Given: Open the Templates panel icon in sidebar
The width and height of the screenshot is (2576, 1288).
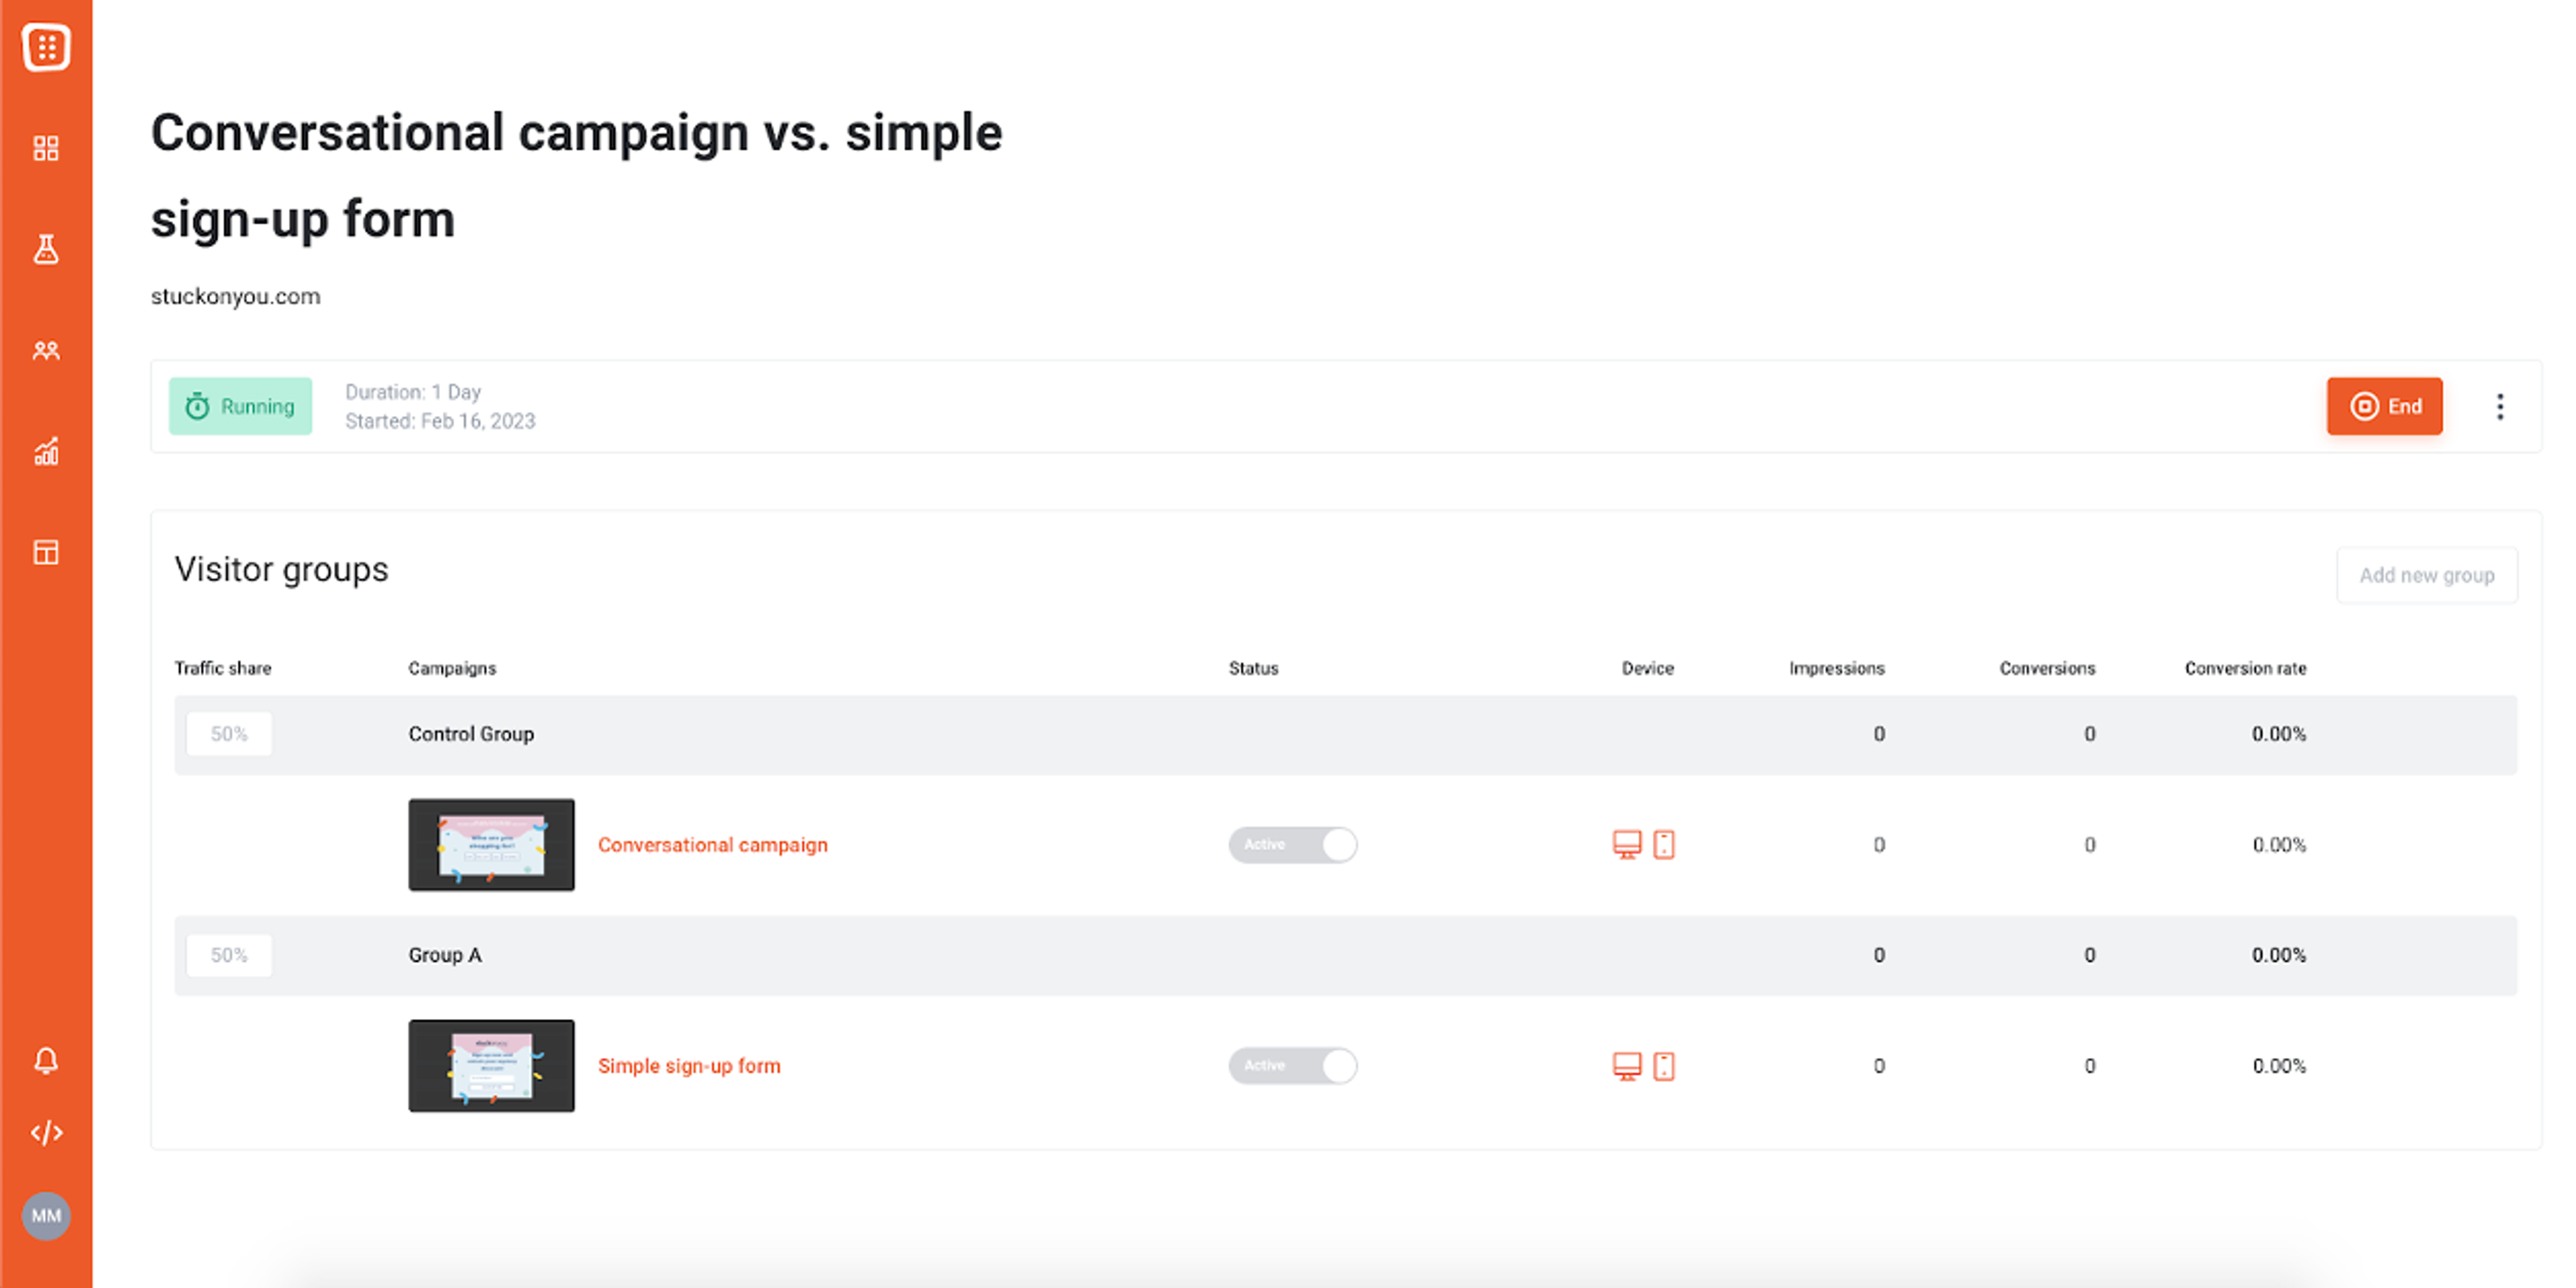Looking at the screenshot, I should point(46,552).
